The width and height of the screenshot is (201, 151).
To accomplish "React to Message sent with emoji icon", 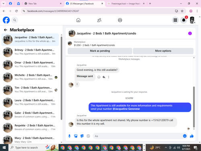I will (99, 77).
